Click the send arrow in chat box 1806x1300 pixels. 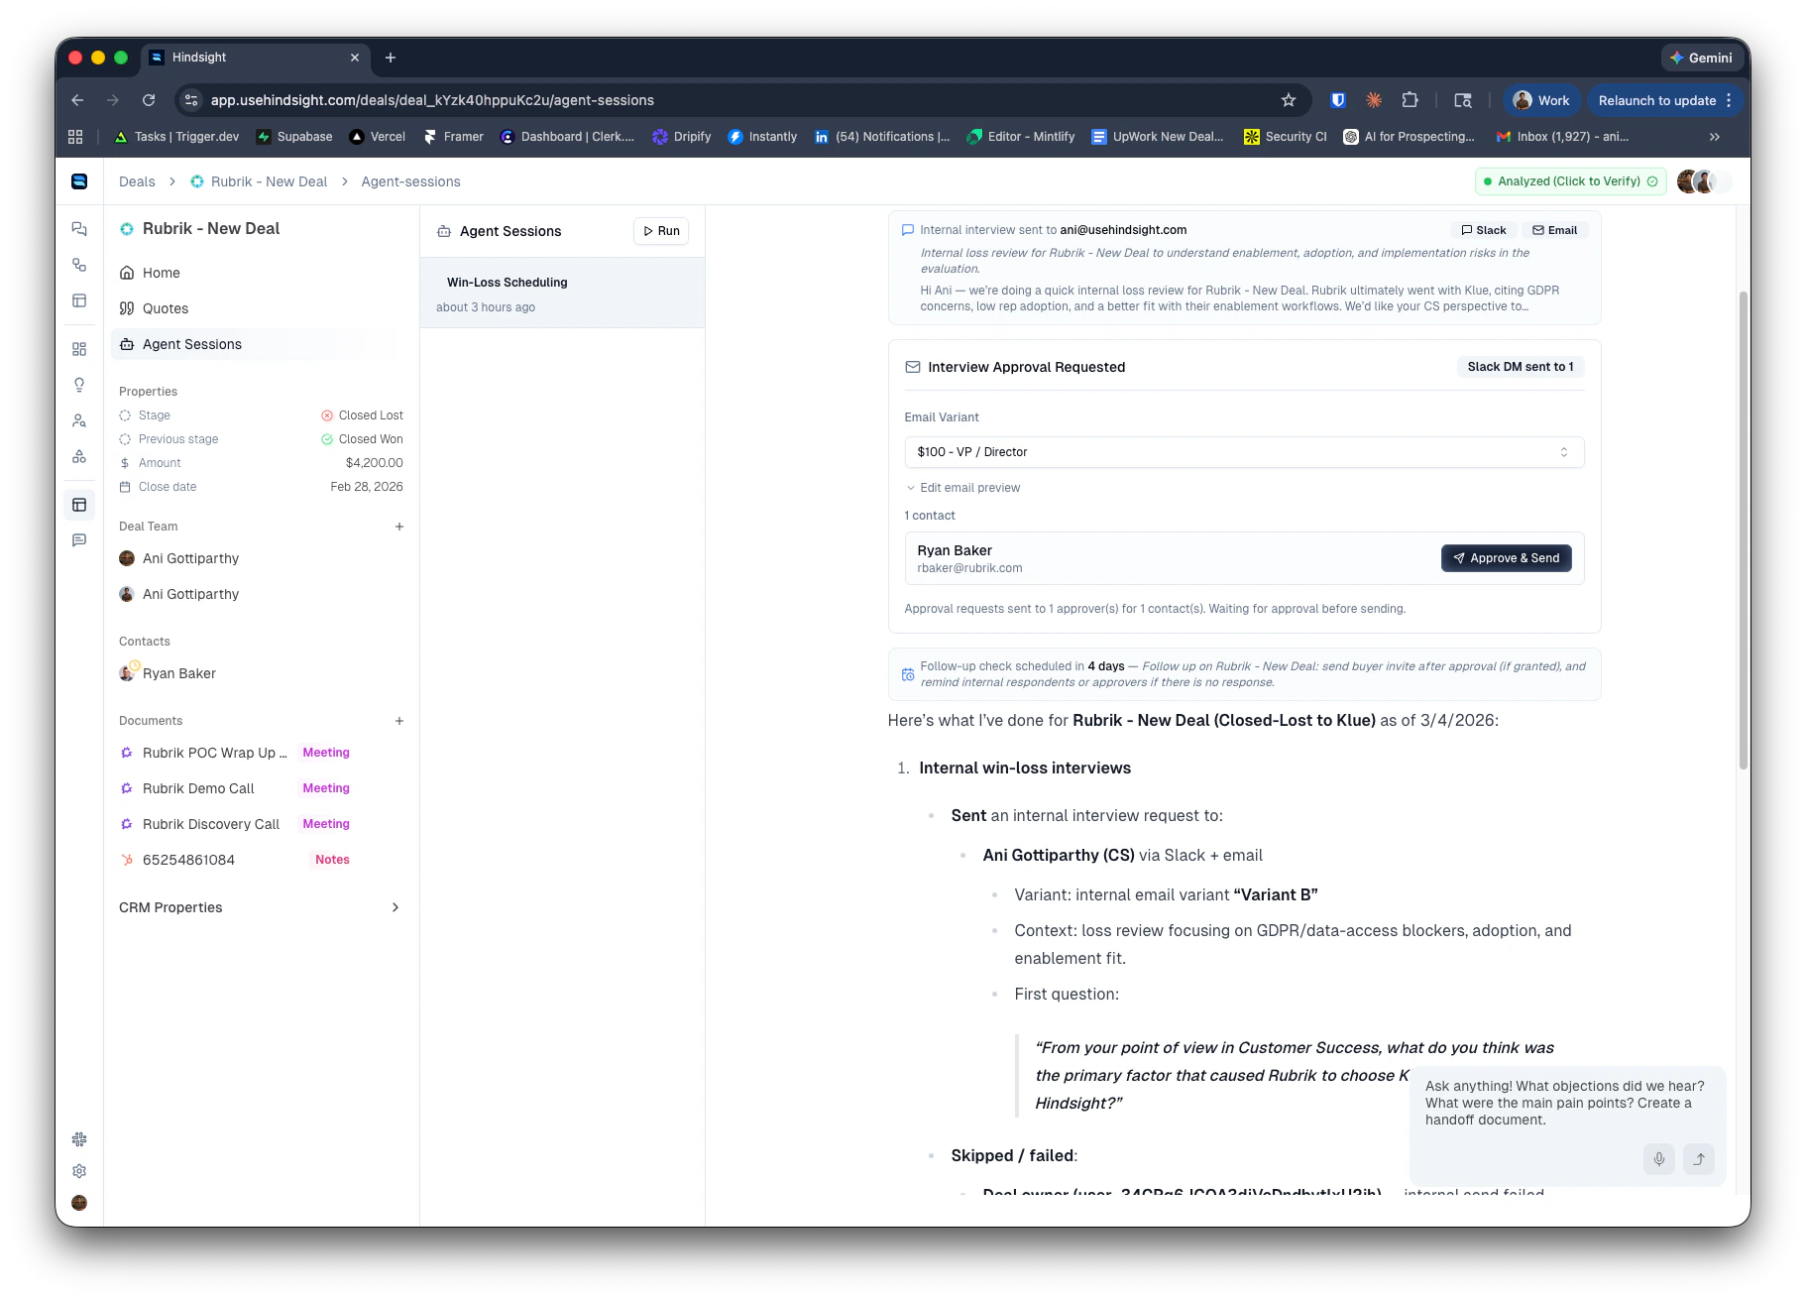point(1699,1159)
